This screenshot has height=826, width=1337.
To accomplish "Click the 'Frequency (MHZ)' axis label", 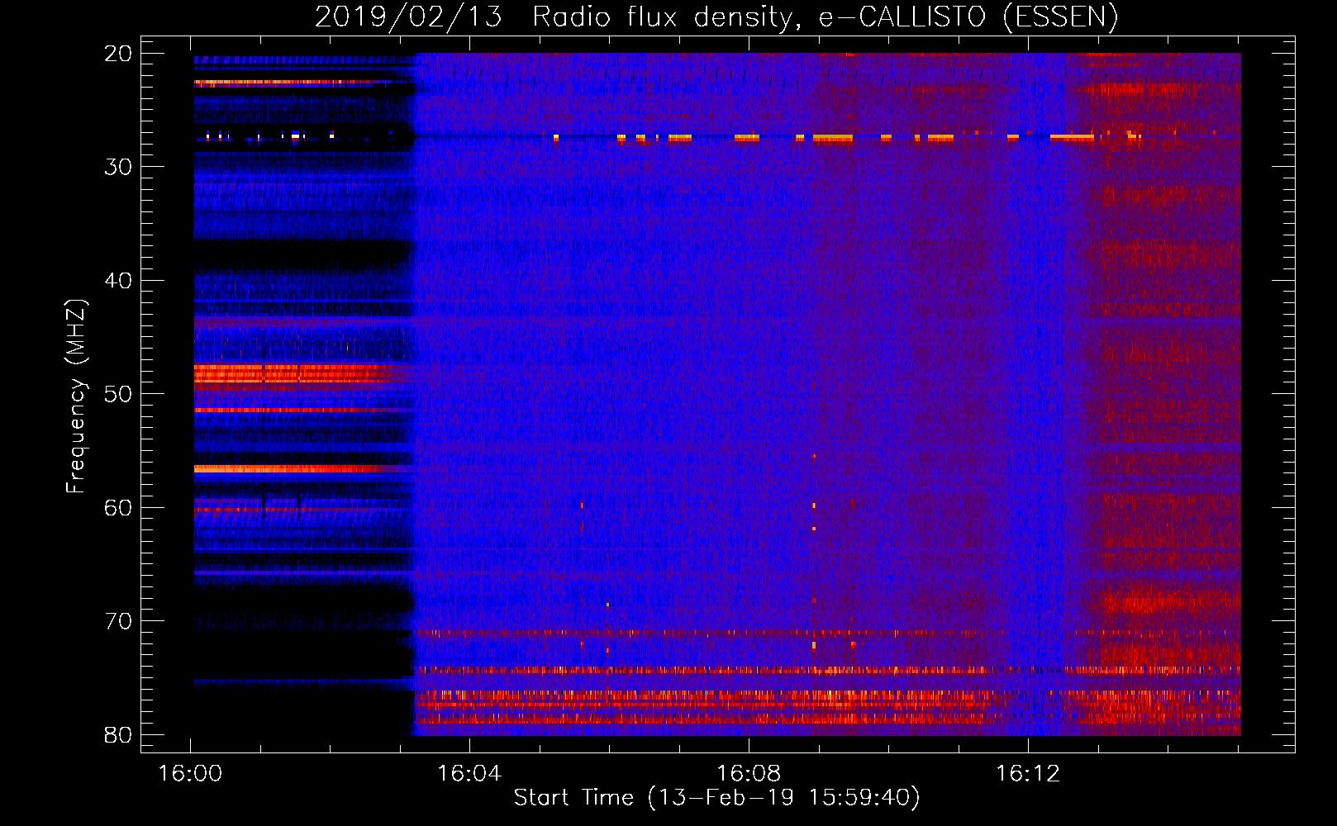I will pos(76,396).
